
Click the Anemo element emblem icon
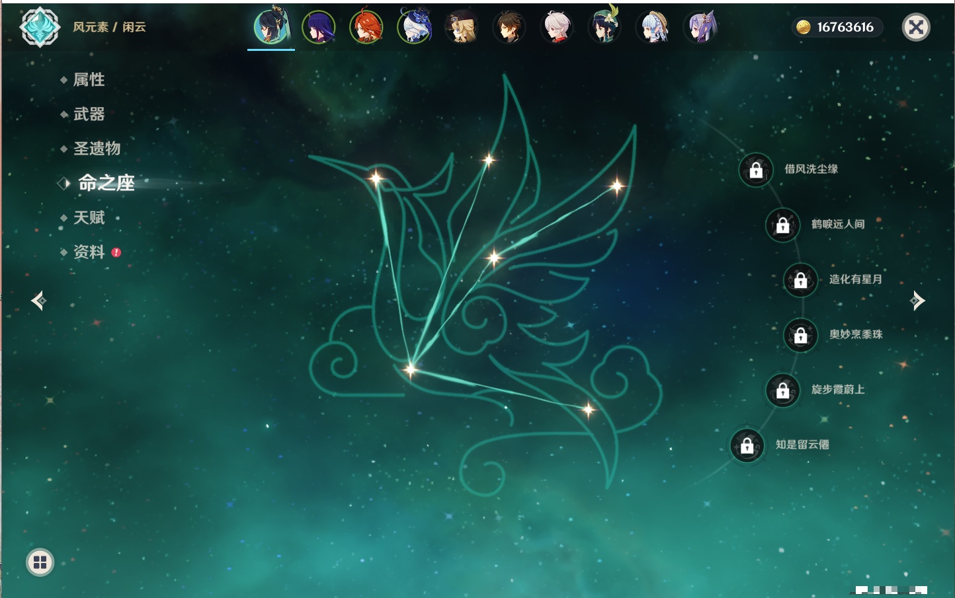40,27
